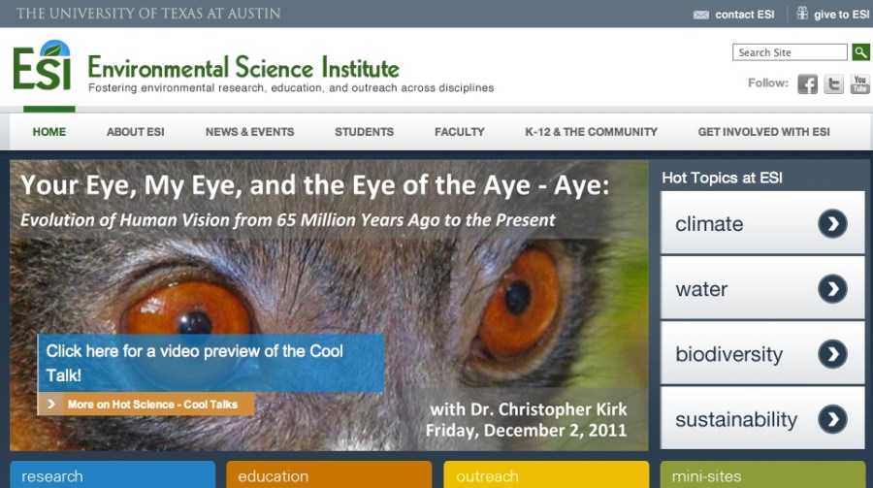Screen dimensions: 873x488
Task: Click the green search magnifier button
Action: tap(860, 52)
